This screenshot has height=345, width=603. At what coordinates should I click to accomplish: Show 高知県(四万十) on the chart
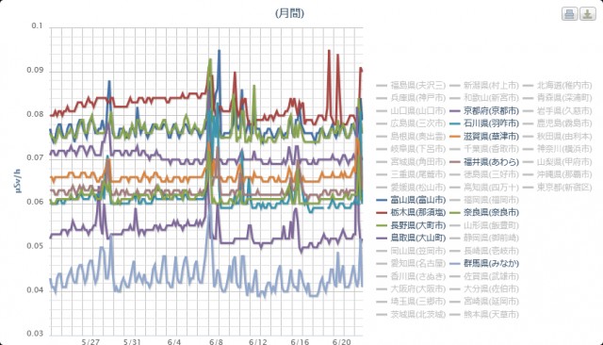point(484,188)
